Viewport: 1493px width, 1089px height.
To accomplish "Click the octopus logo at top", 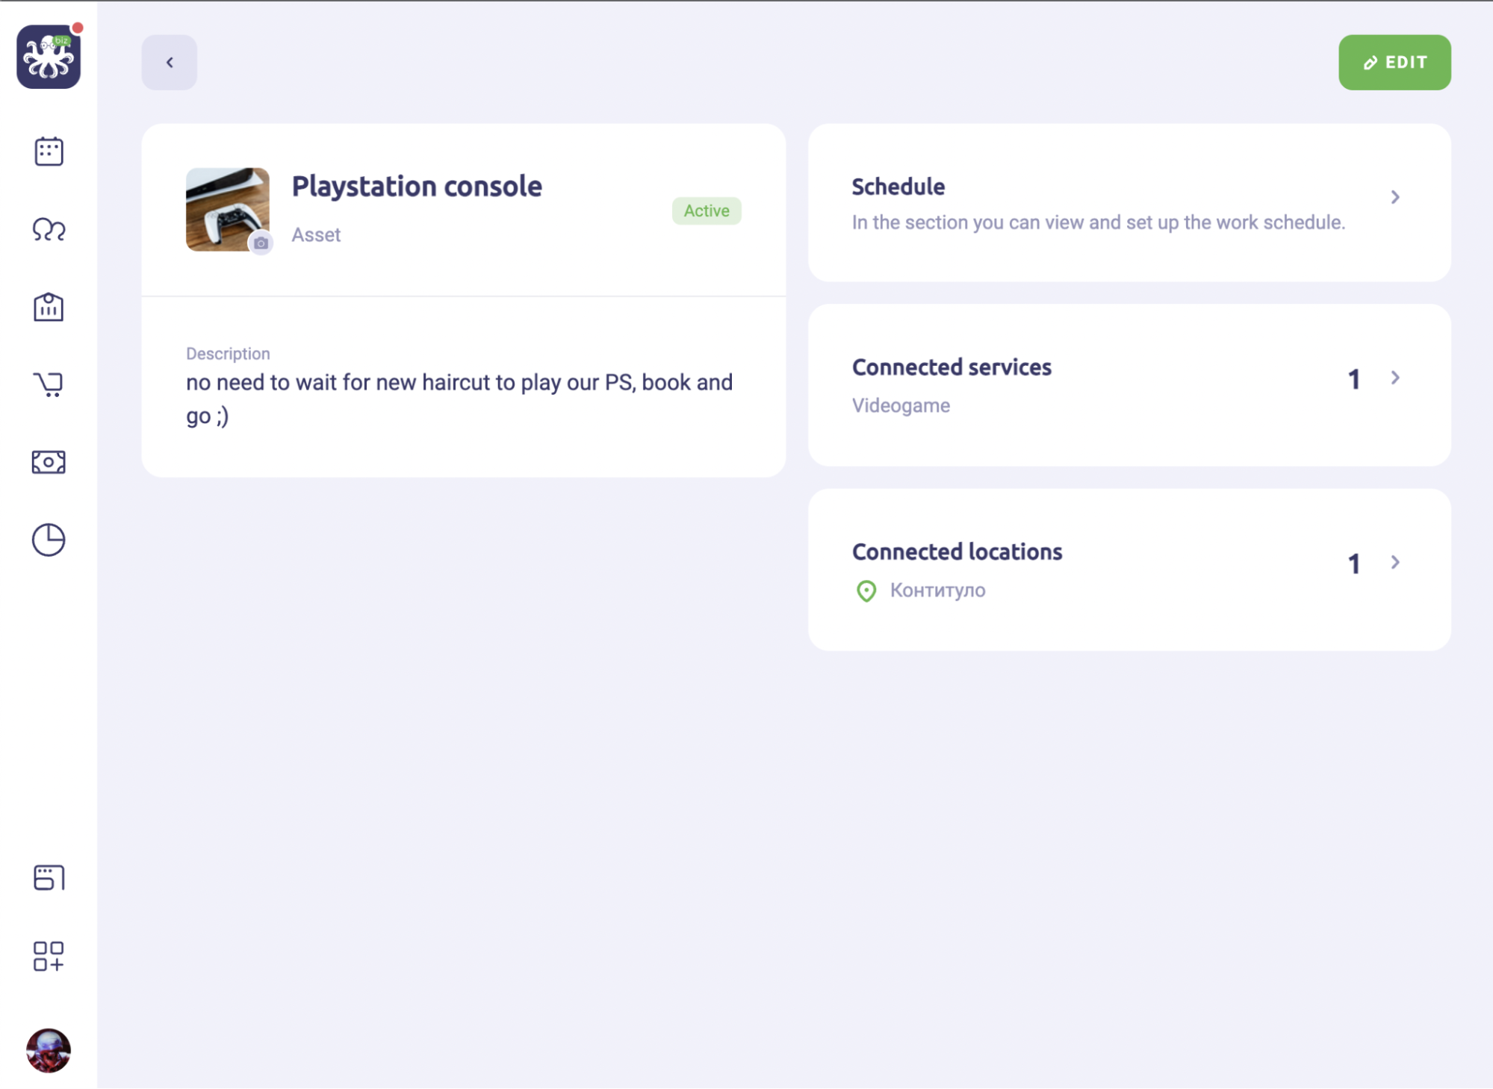I will click(x=49, y=57).
